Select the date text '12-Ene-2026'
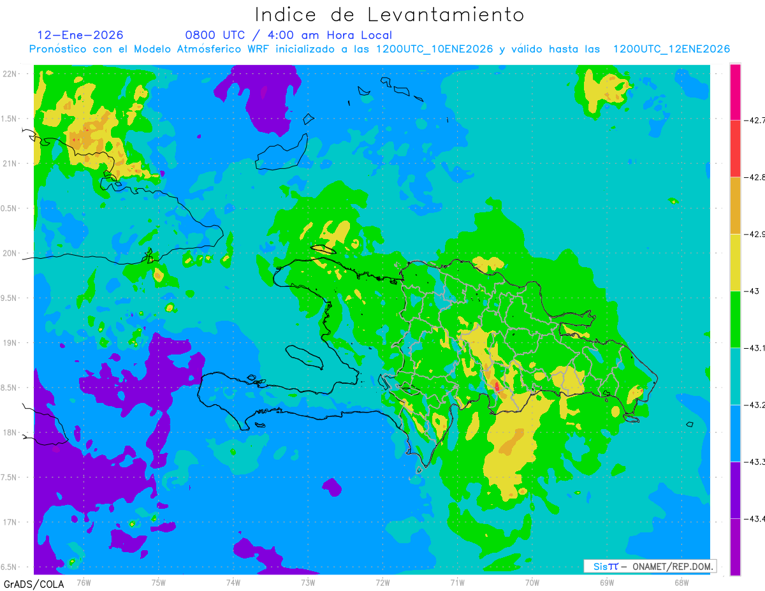This screenshot has height=591, width=765. pyautogui.click(x=80, y=35)
